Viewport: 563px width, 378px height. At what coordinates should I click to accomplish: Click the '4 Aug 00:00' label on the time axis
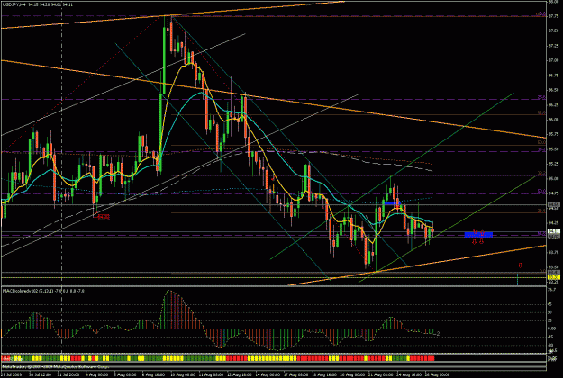pos(96,374)
